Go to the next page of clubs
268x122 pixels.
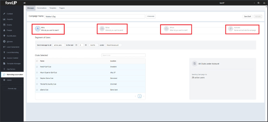(x=144, y=96)
